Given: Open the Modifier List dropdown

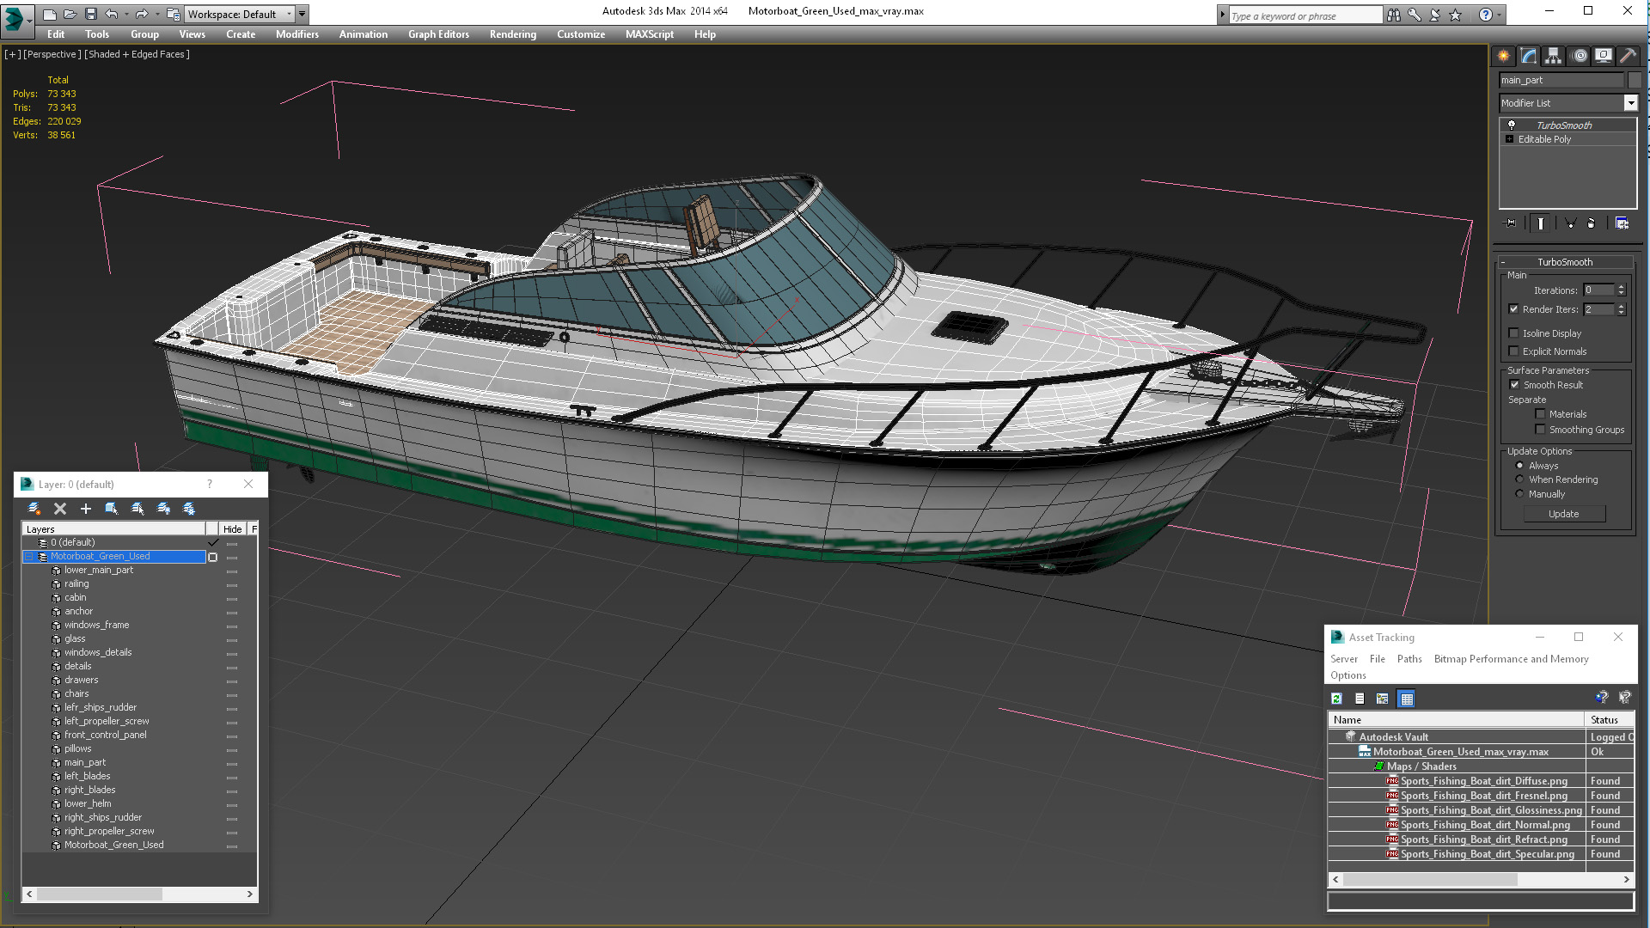Looking at the screenshot, I should (1630, 103).
